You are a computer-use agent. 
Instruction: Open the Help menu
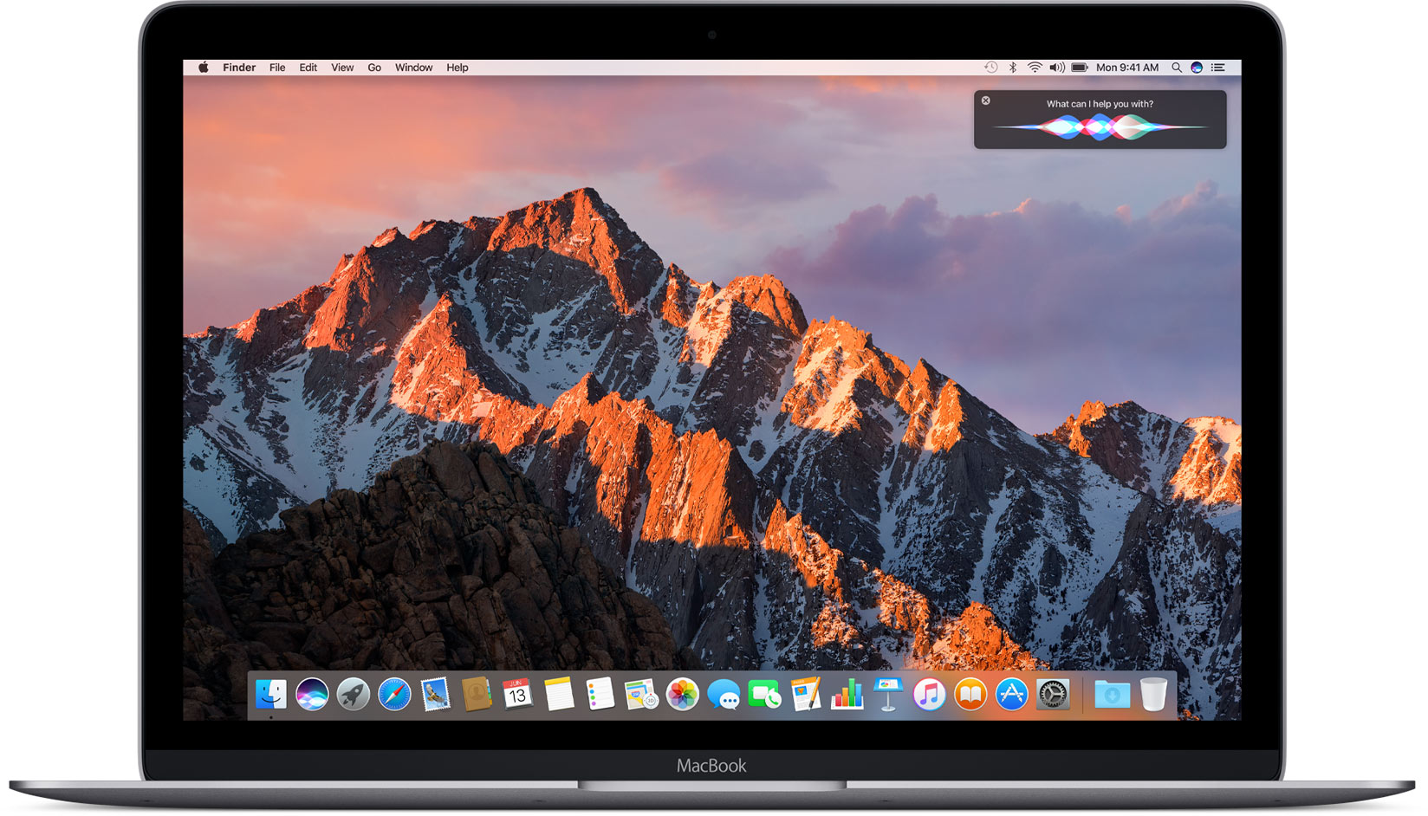(x=458, y=68)
